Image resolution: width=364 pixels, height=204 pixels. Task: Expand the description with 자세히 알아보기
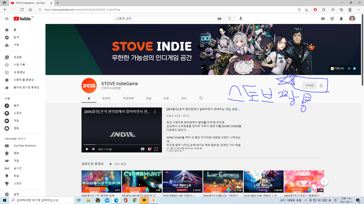[175, 151]
